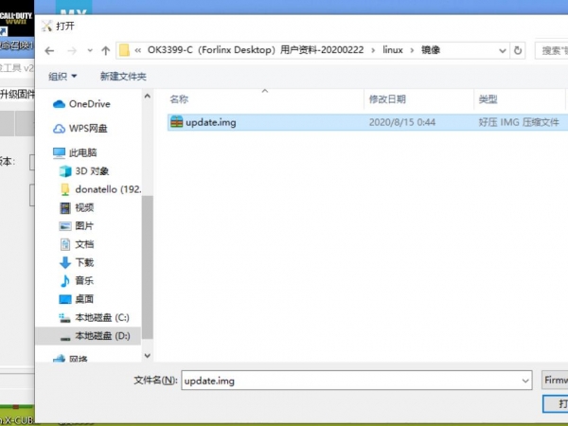Image resolution: width=568 pixels, height=426 pixels.
Task: Click the back navigation arrow
Action: (50, 50)
